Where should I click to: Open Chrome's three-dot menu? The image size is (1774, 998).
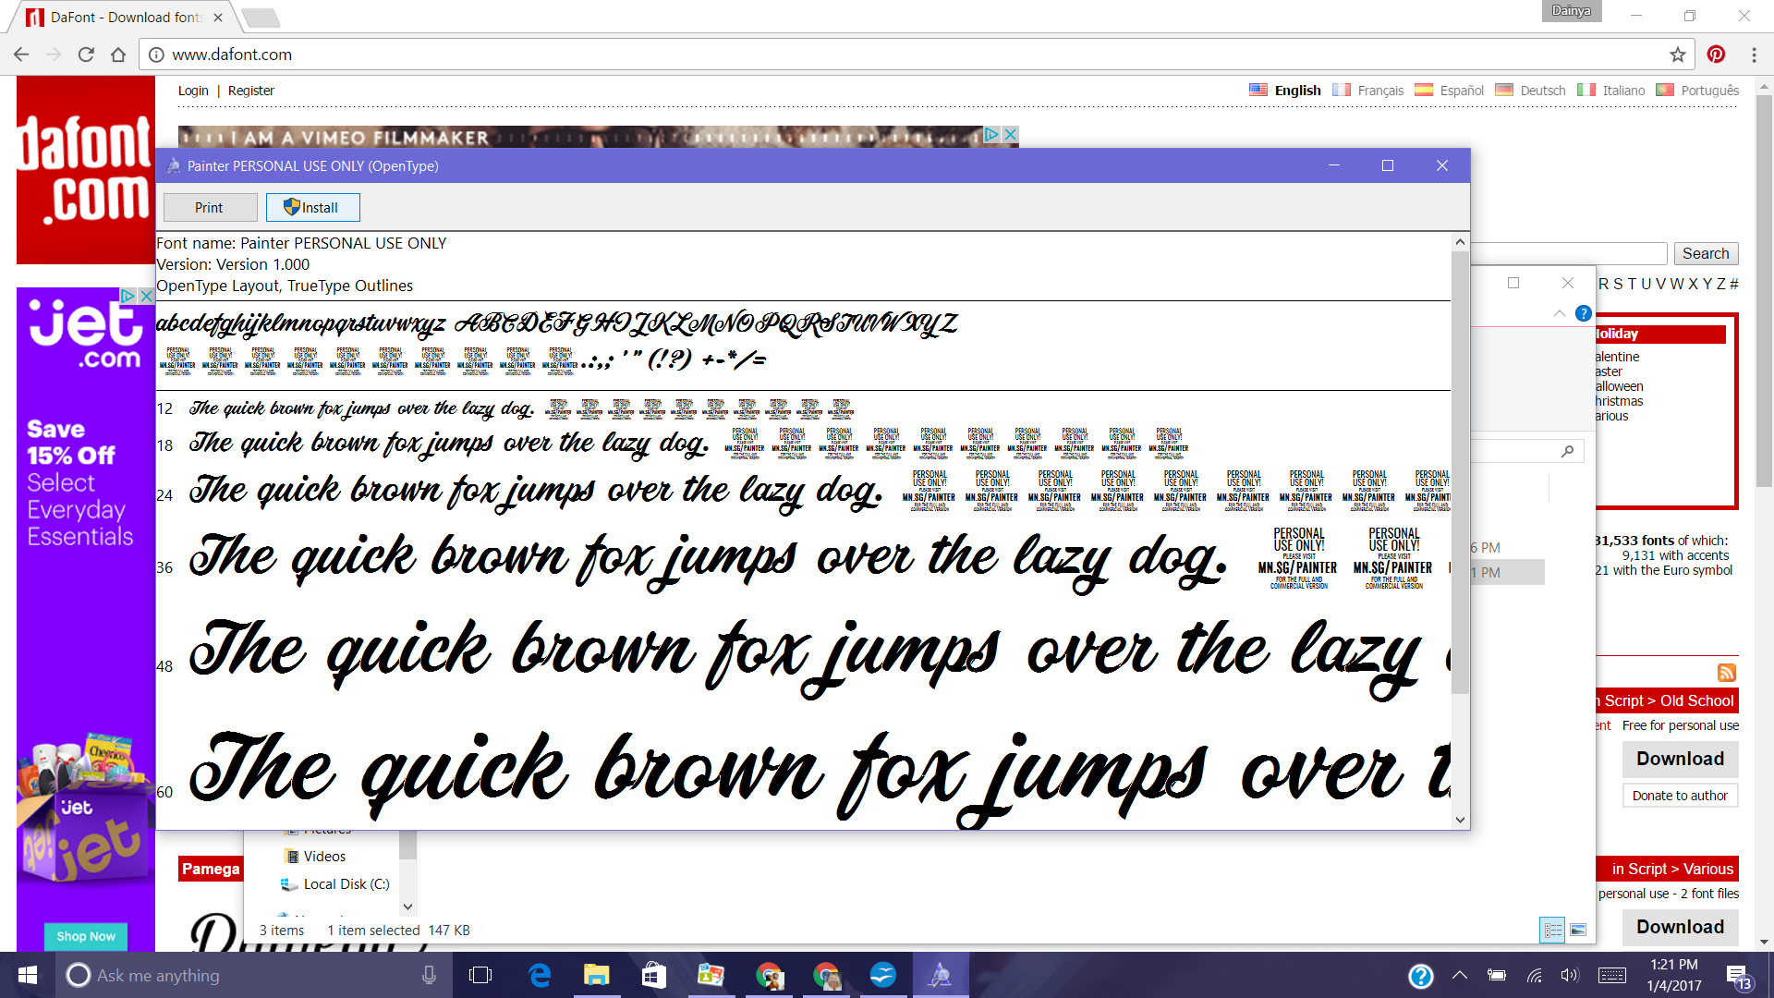(x=1754, y=55)
